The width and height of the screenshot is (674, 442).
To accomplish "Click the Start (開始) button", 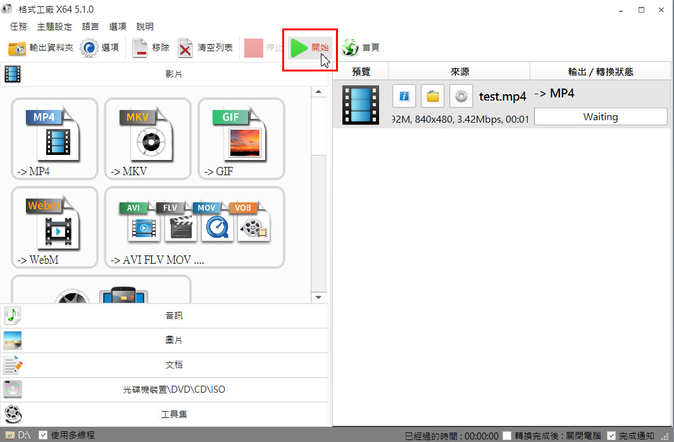I will point(309,48).
